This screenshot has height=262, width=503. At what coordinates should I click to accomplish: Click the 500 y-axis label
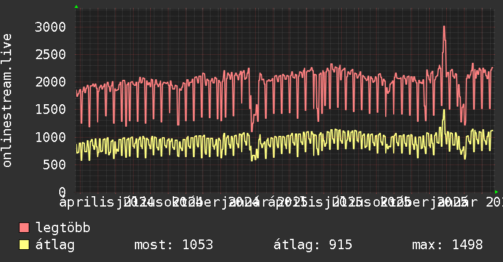click(54, 165)
